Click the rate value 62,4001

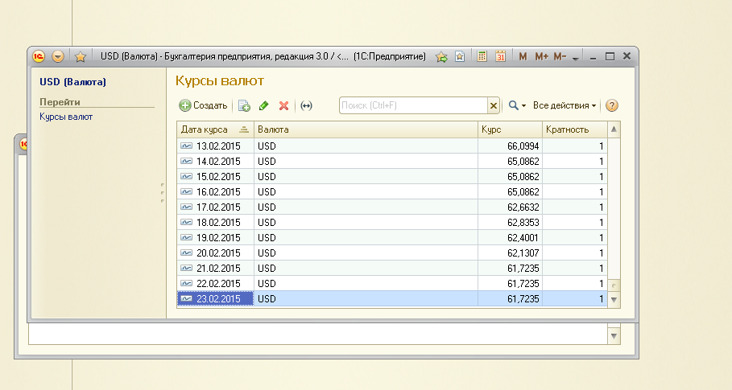pyautogui.click(x=523, y=238)
